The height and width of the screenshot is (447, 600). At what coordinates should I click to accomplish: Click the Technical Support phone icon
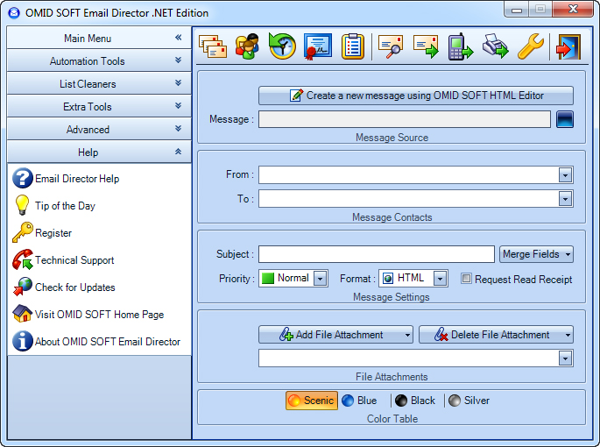(23, 259)
